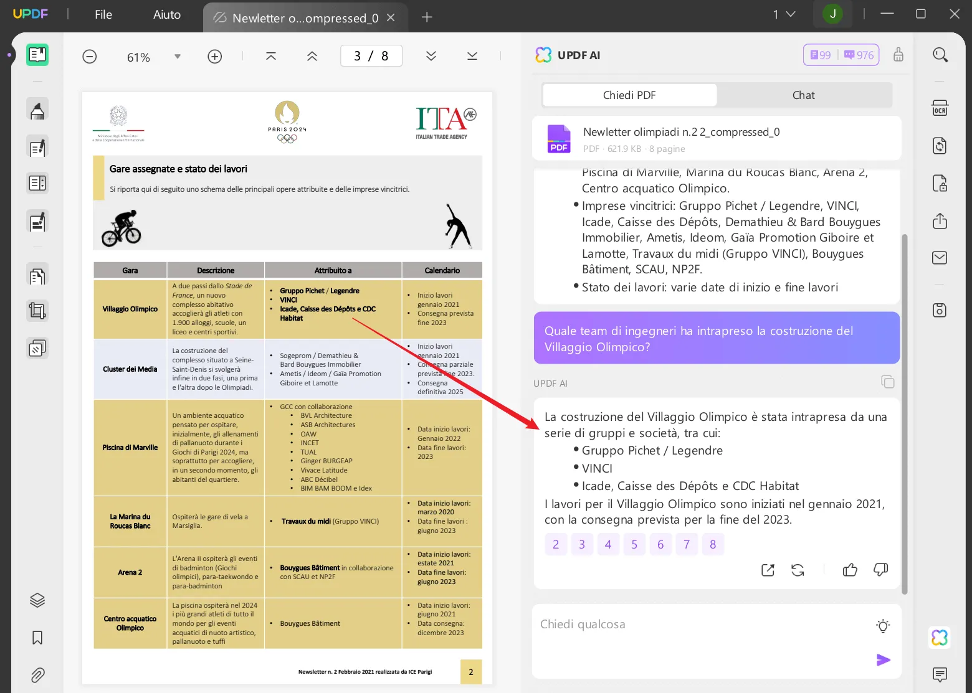The image size is (972, 693).
Task: Export the AI answer
Action: 768,570
